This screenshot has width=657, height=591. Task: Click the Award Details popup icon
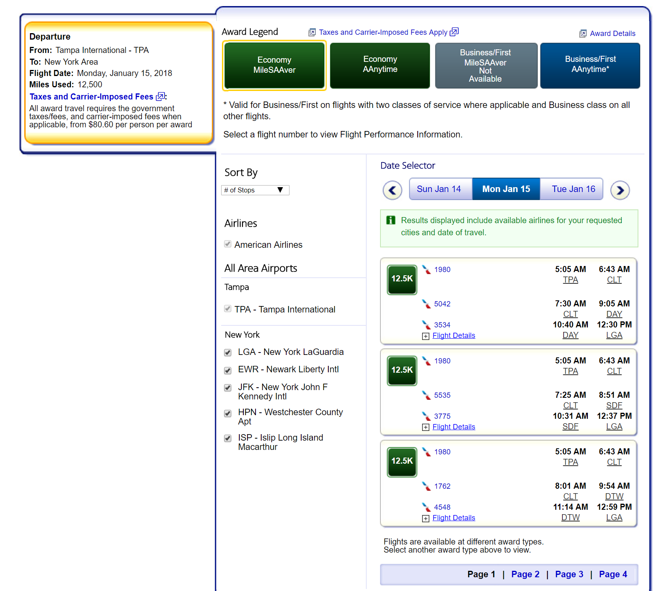click(x=583, y=34)
